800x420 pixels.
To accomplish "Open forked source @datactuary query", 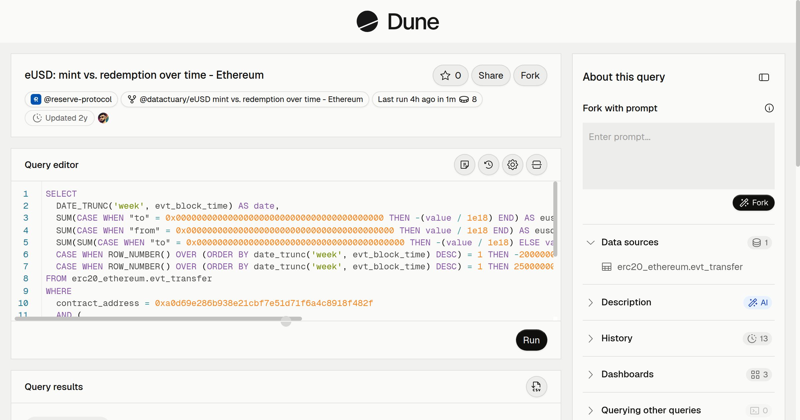I will tap(245, 99).
